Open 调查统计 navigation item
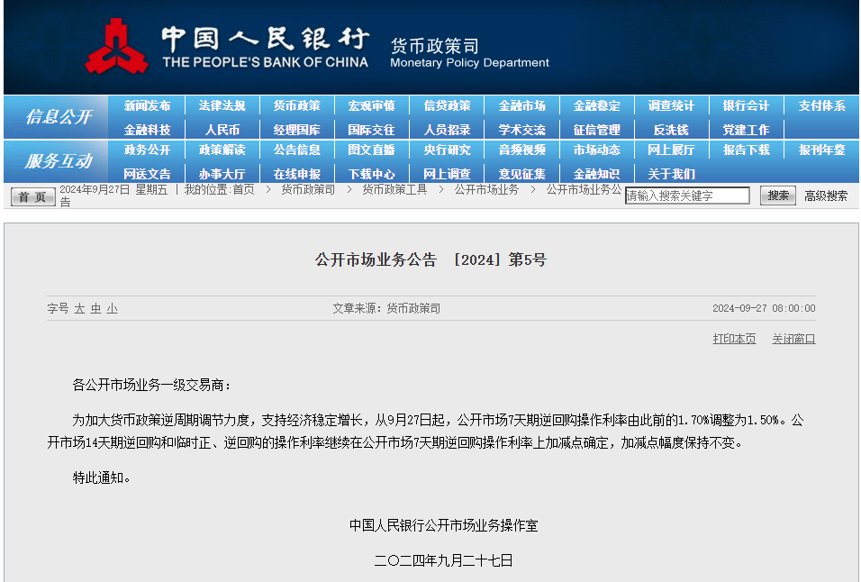This screenshot has width=861, height=582. pos(671,105)
